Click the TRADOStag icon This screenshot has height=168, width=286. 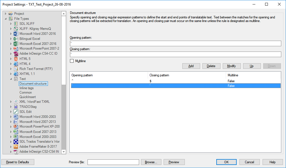point(16,107)
